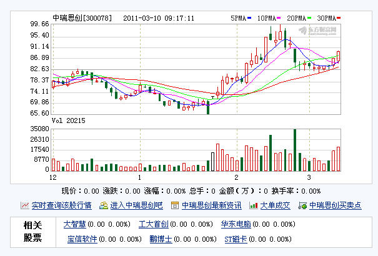378x256 pixels.
Task: Click the black-outlined hollow volume bar
Action: click(x=212, y=162)
